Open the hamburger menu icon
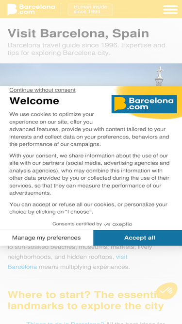Viewport: 182px width, 324px height. (x=170, y=10)
